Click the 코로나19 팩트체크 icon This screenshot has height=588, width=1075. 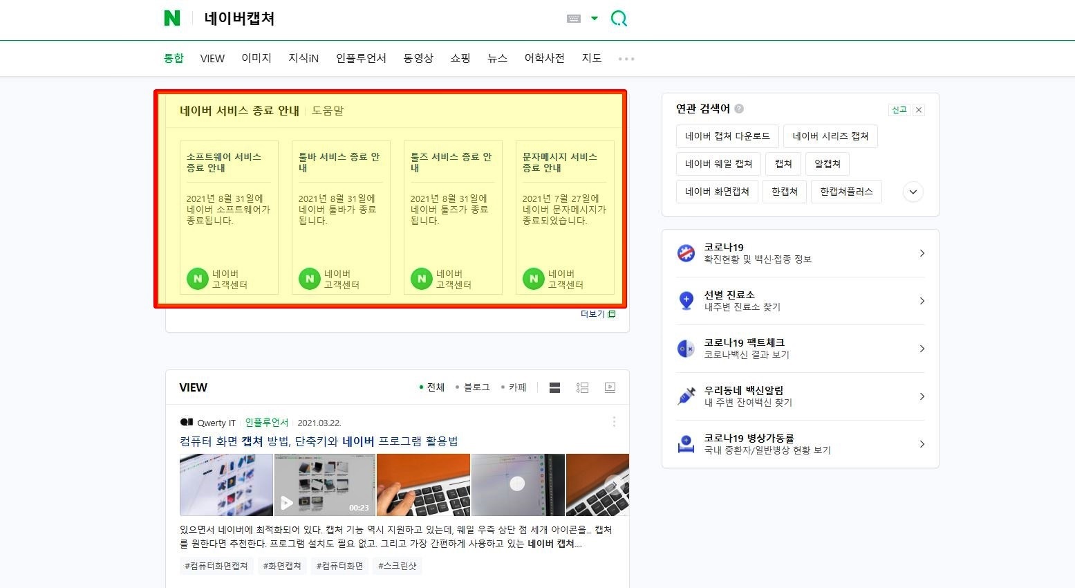[x=686, y=349]
